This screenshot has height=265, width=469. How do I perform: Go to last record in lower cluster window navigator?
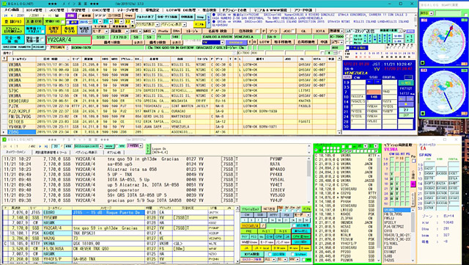(46, 147)
